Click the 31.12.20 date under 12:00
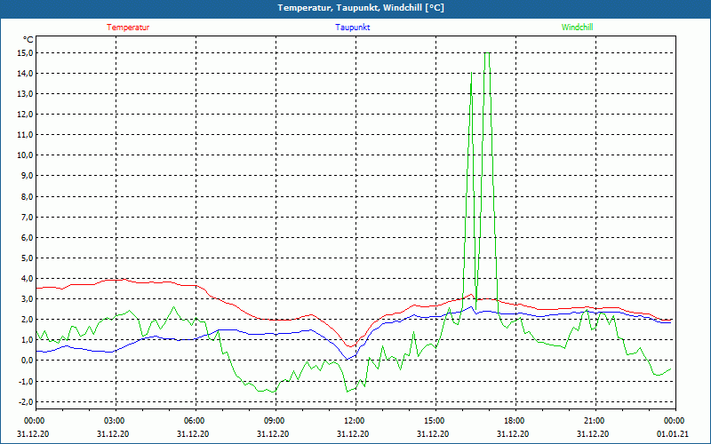711x444 pixels. point(352,433)
